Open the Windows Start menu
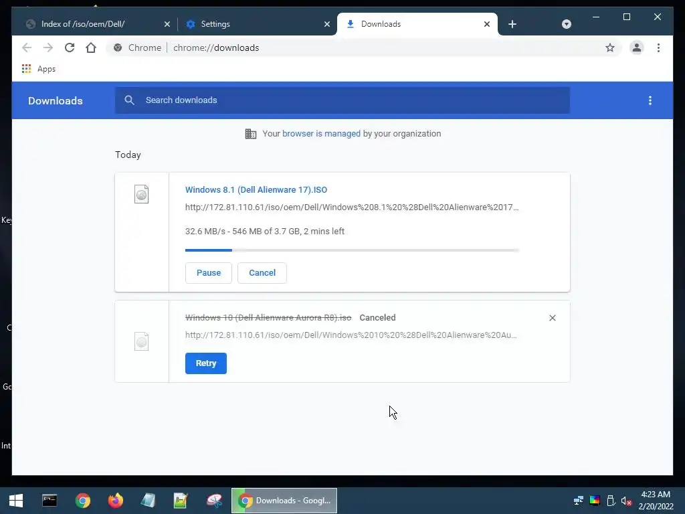The image size is (685, 514). point(16,501)
